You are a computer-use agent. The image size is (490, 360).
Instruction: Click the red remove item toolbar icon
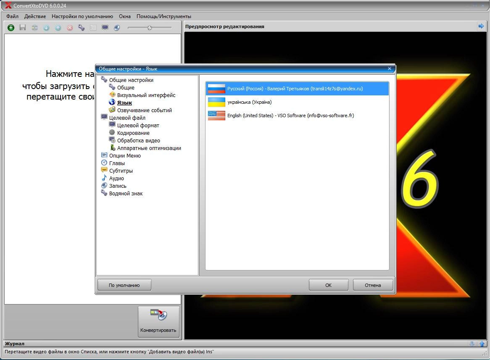70,28
